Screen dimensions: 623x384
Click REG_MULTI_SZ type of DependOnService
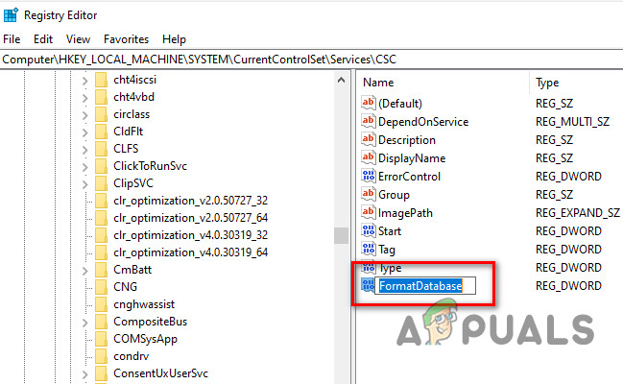tap(572, 122)
